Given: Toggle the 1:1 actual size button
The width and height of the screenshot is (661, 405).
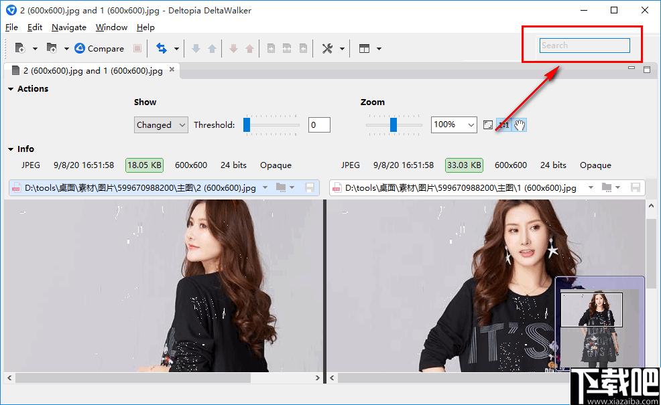Looking at the screenshot, I should 503,125.
